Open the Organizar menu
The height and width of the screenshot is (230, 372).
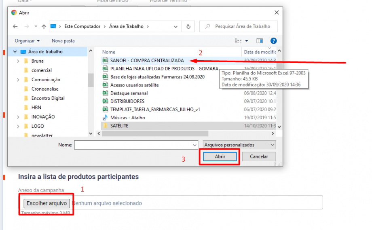27,41
